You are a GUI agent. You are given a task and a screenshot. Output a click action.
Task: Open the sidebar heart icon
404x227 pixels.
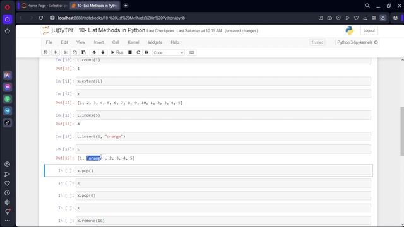click(7, 183)
